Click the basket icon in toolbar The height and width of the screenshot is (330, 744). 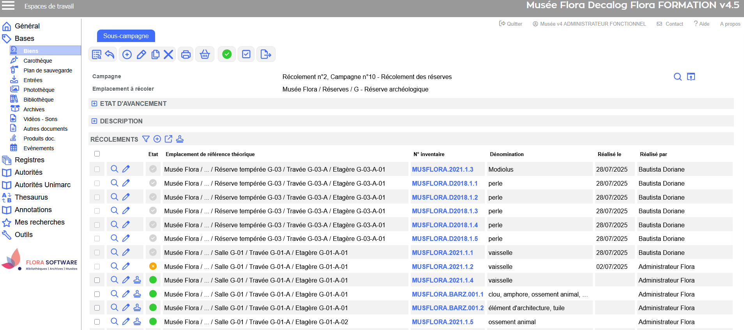point(205,54)
